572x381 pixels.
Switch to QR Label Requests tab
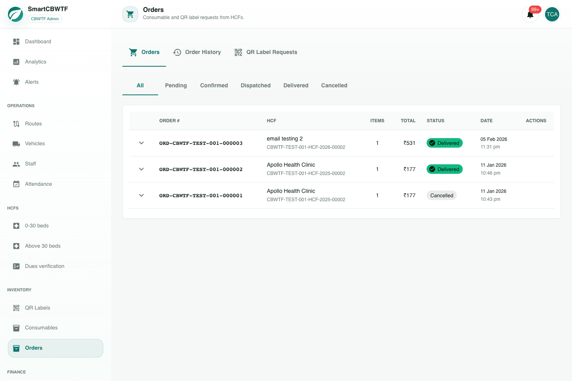pyautogui.click(x=266, y=52)
